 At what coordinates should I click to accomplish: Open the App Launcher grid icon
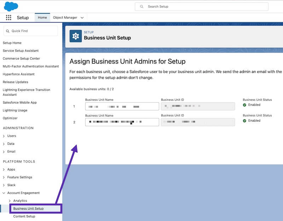pos(8,17)
